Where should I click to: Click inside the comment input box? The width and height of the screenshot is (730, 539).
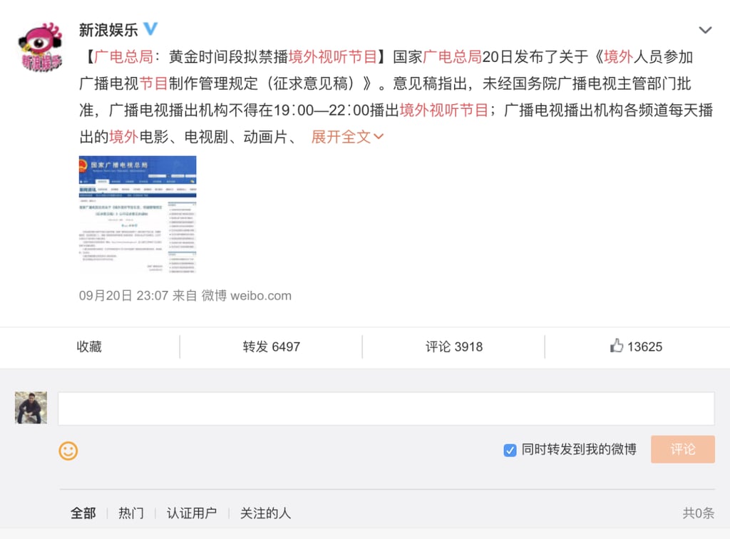pos(385,408)
